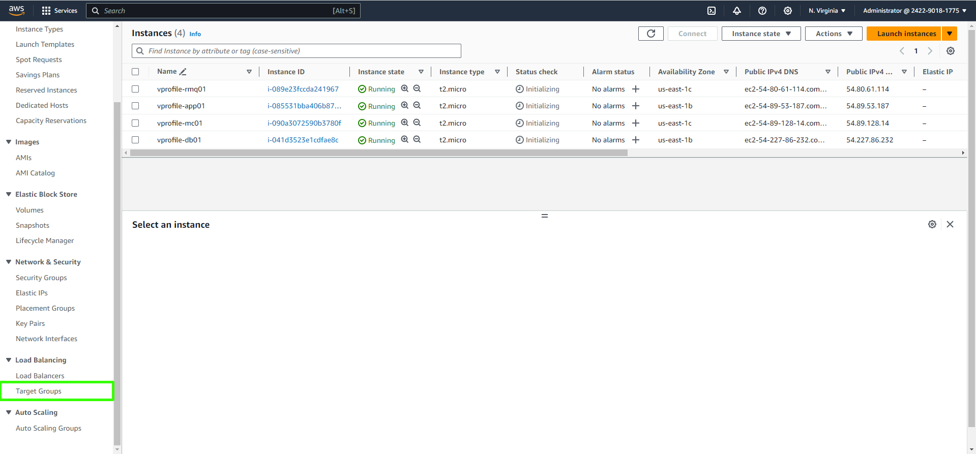
Task: Open Target Groups in sidebar
Action: click(x=39, y=391)
